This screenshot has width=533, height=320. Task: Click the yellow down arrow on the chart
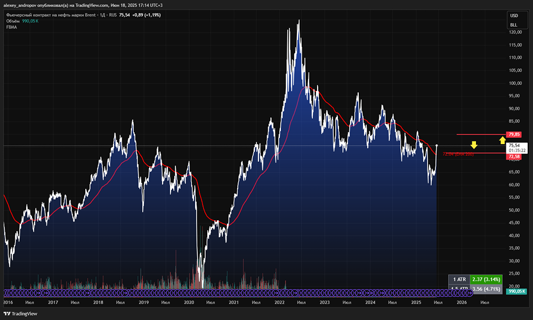pyautogui.click(x=473, y=145)
